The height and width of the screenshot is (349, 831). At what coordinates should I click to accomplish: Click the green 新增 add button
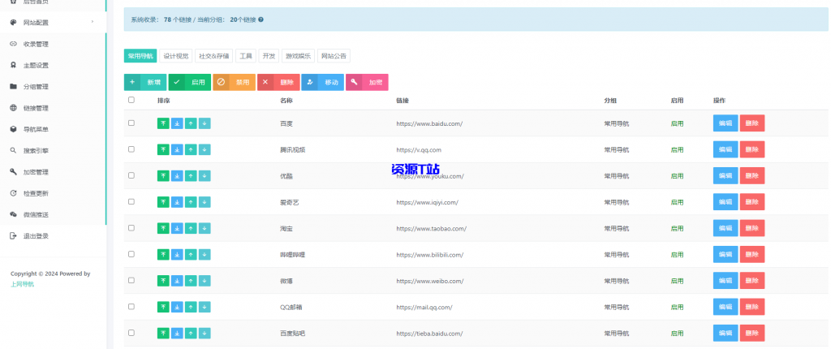coord(145,82)
